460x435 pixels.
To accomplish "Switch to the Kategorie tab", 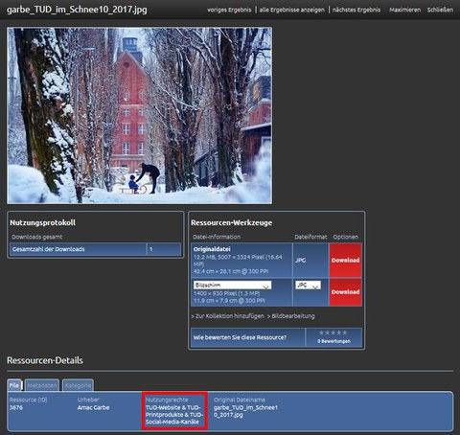I will click(x=78, y=385).
